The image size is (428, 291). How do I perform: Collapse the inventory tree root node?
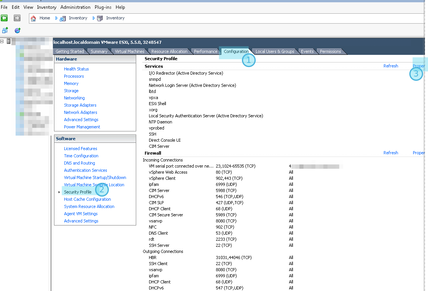click(x=2, y=41)
